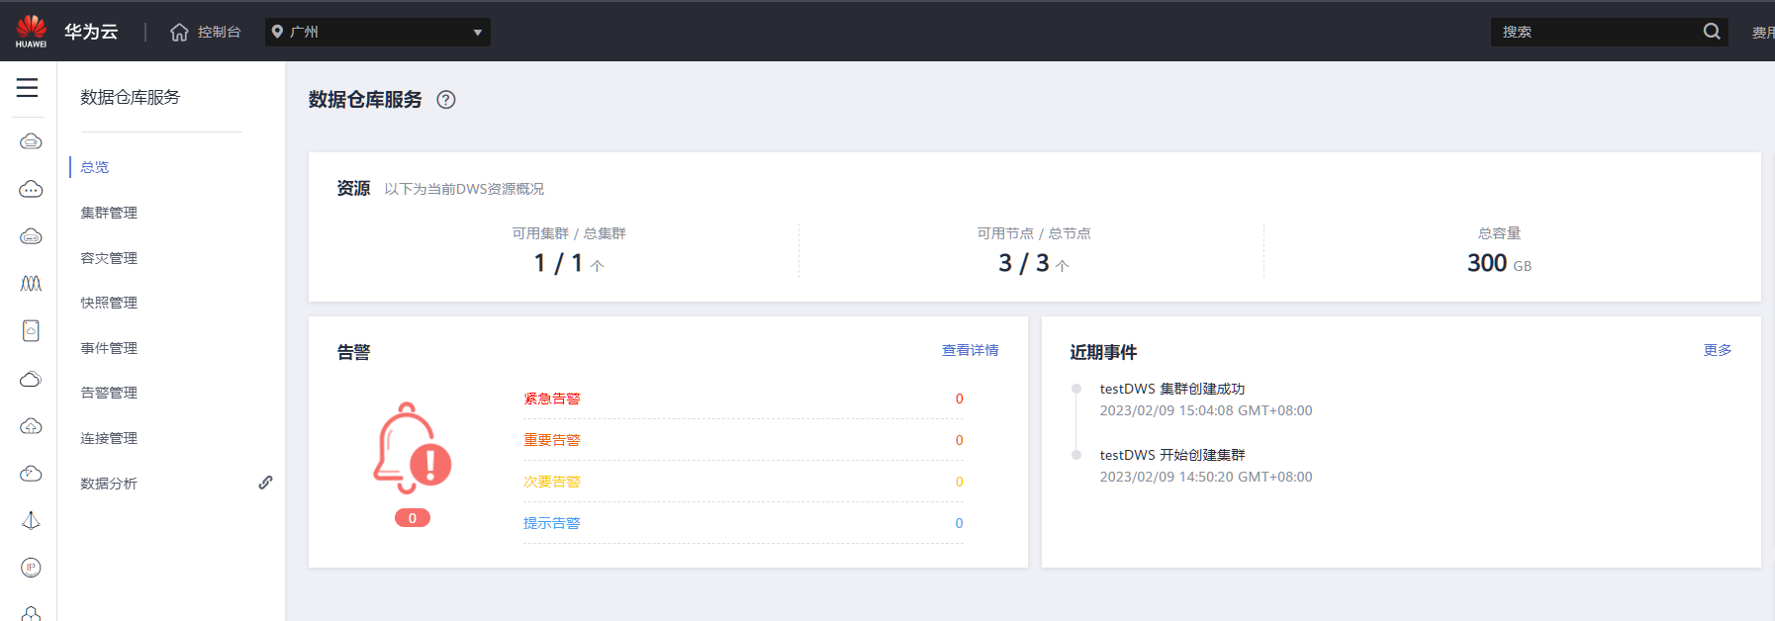Screen dimensions: 1775x621
Task: Go to 快照管理 menu item
Action: (x=109, y=303)
